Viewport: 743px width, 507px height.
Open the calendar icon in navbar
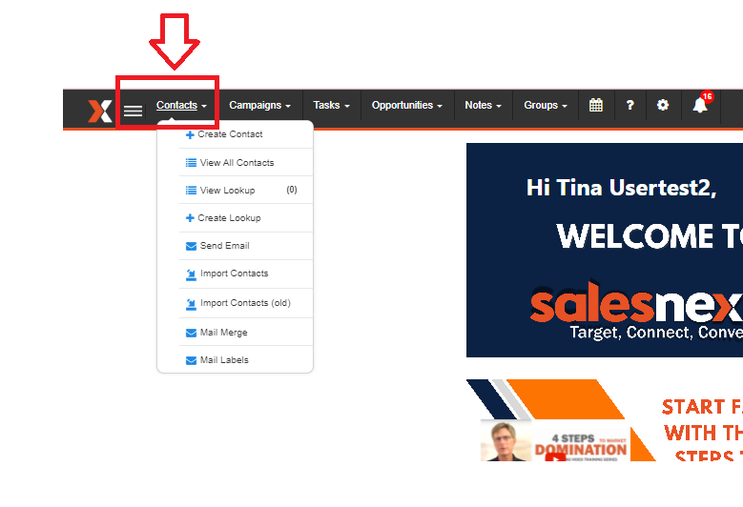[x=596, y=106]
